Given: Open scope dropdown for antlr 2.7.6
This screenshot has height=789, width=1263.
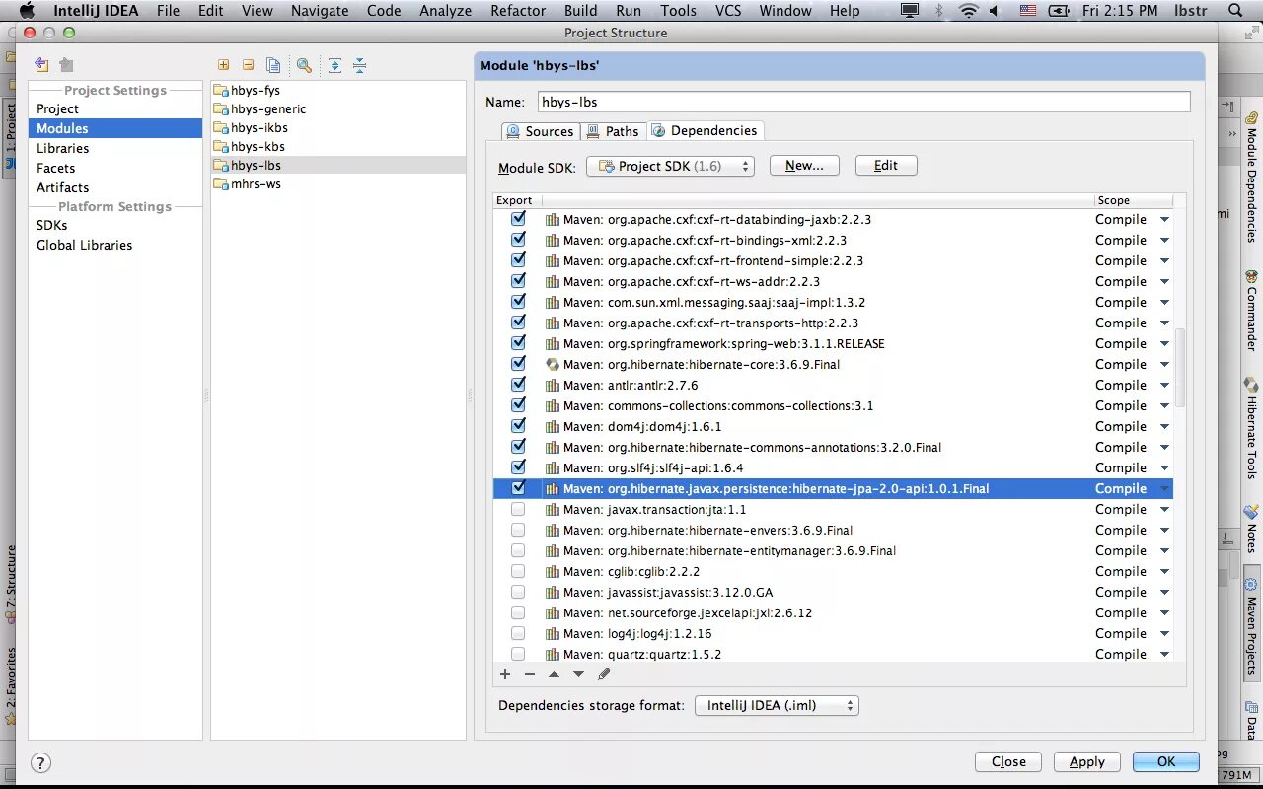Looking at the screenshot, I should [1164, 386].
